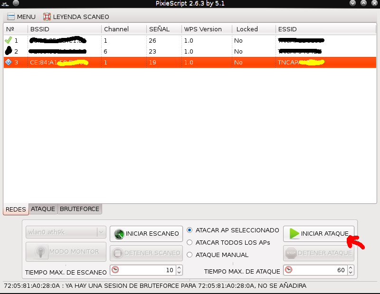Screen dimensions: 380x294
Task: Click the blue diamond icon in row 3
Action: pyautogui.click(x=8, y=62)
